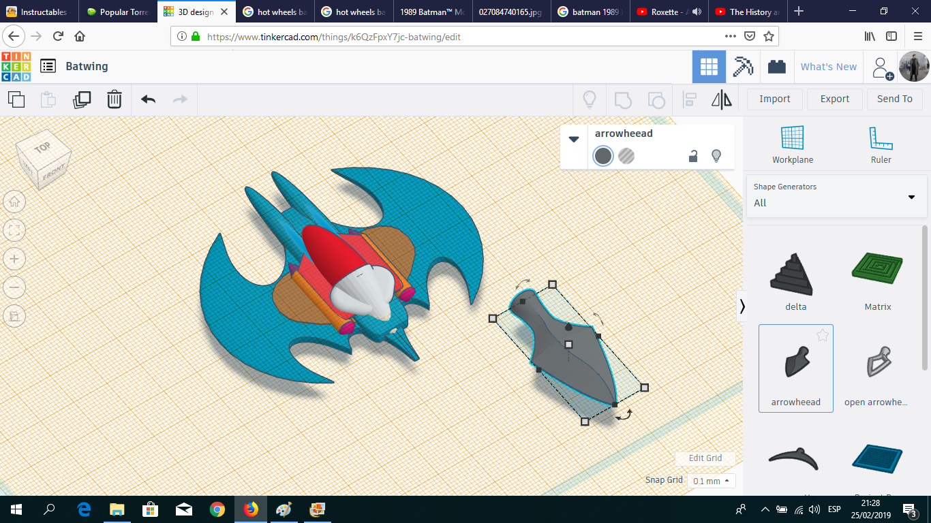Open the Blocks pickaxe mode
This screenshot has height=523, width=931.
pyautogui.click(x=743, y=67)
